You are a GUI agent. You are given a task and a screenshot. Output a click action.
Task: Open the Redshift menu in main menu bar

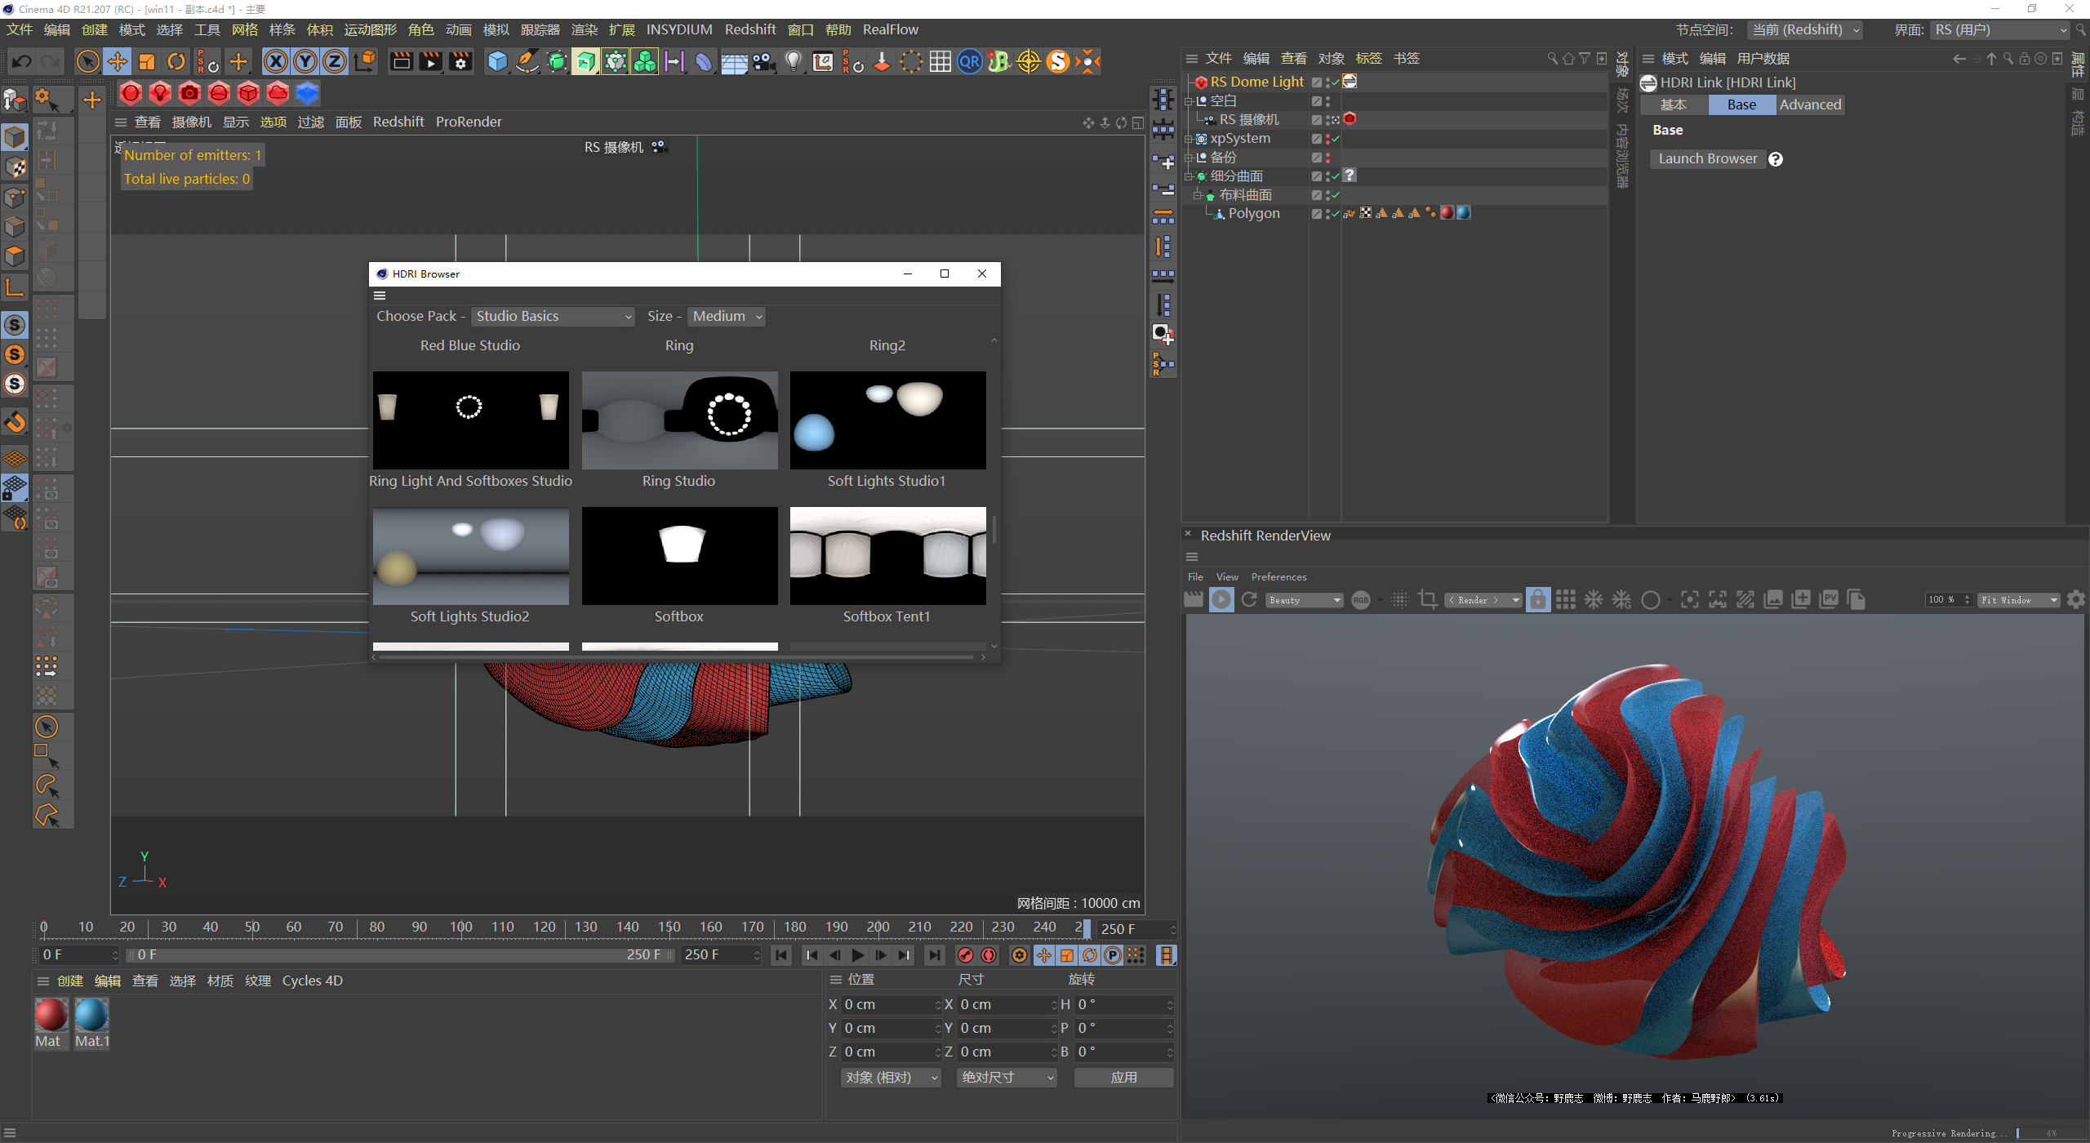pyautogui.click(x=749, y=29)
